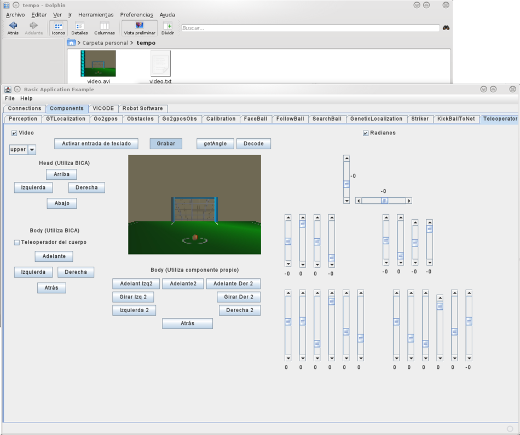
Task: Switch Dolphin to Detalles view
Action: (79, 26)
